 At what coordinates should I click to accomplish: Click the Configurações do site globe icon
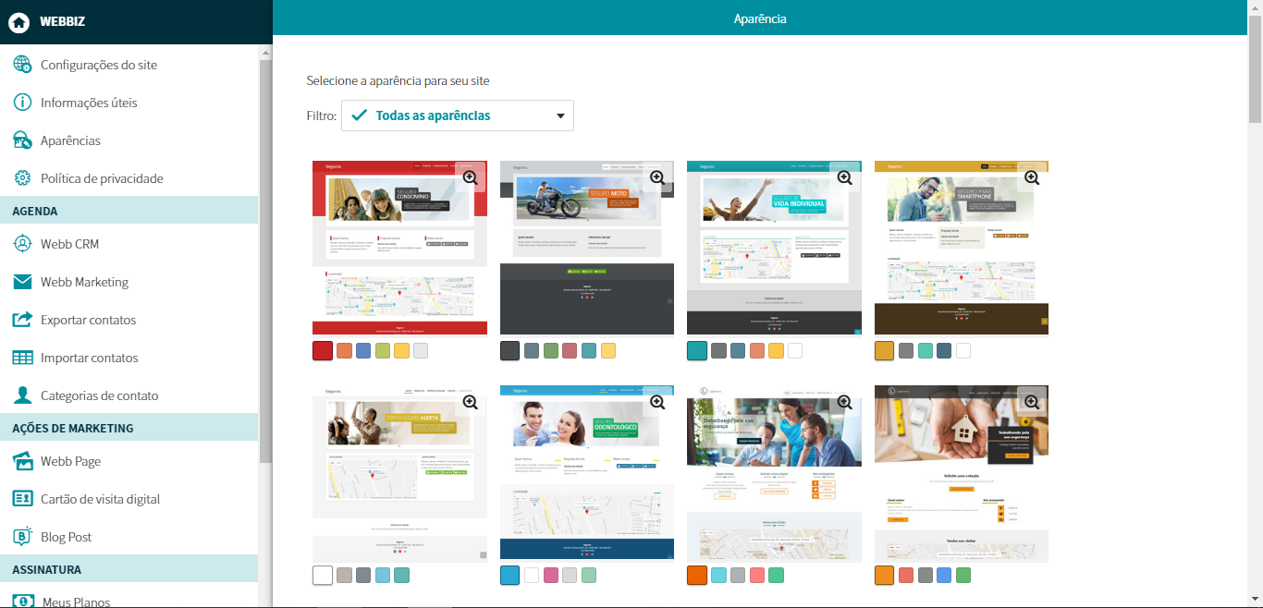coord(23,65)
